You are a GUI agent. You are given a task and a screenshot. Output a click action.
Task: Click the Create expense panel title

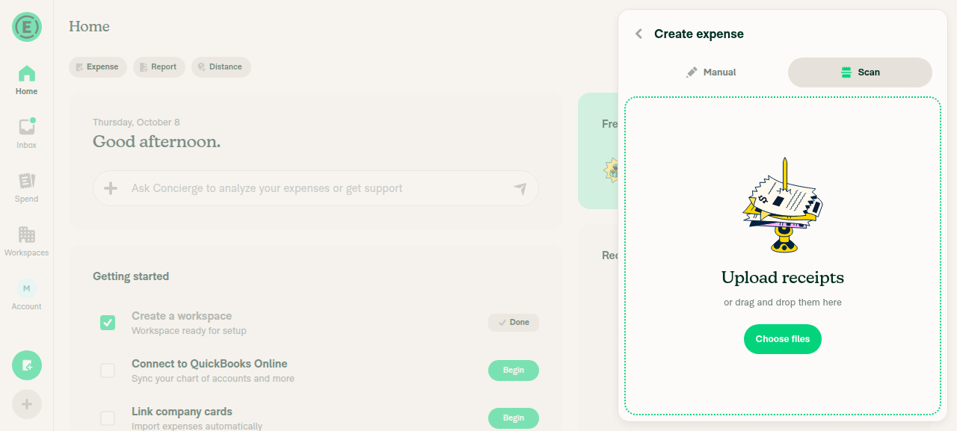coord(699,34)
